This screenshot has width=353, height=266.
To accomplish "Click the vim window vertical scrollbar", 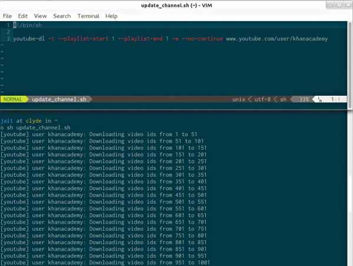I will tap(350, 65).
